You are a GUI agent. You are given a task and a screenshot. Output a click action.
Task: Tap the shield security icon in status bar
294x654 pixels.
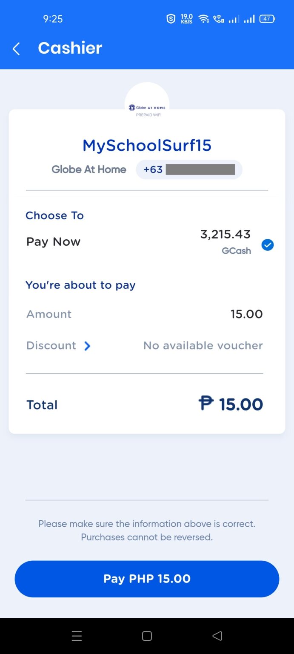pos(171,18)
